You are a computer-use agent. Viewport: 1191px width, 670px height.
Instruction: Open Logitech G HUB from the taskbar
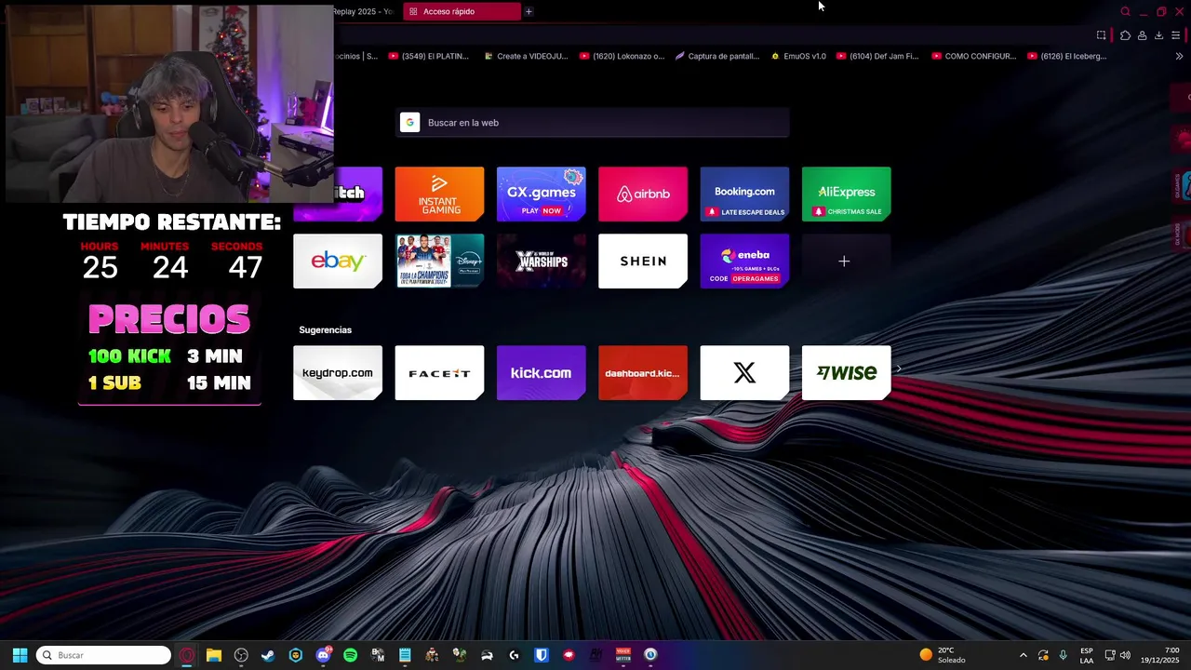(x=514, y=655)
